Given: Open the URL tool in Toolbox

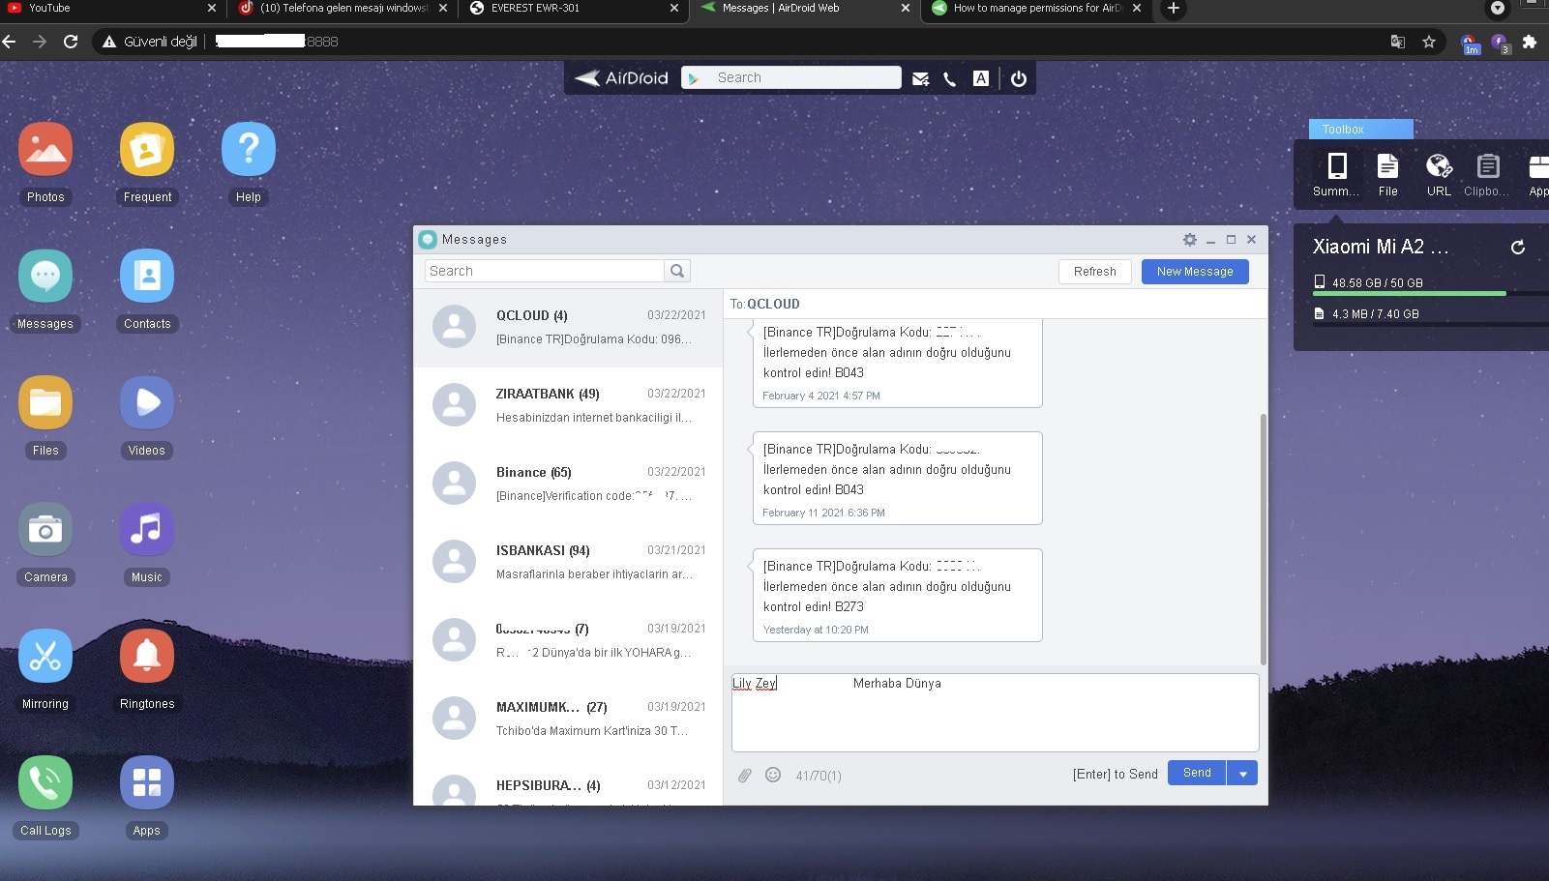Looking at the screenshot, I should 1439,175.
